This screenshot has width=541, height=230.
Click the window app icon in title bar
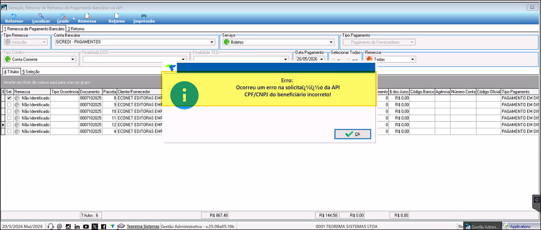pos(4,7)
